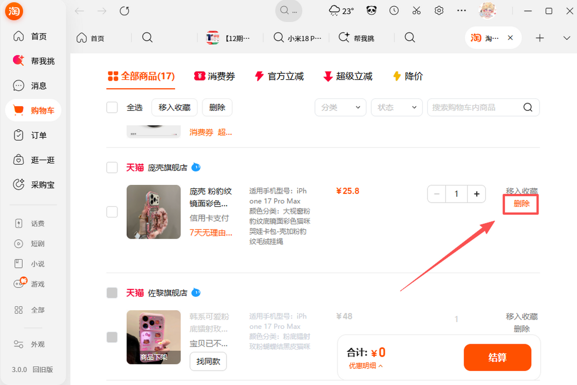Switch to the 消费券 tab
577x385 pixels.
click(x=214, y=76)
